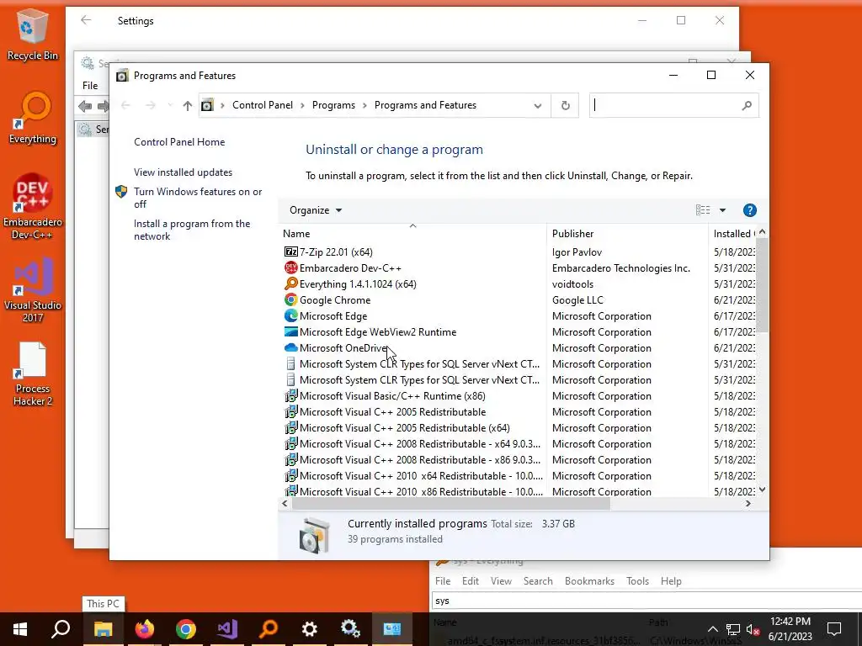
Task: Open the Search menu in the Everything window
Action: click(x=538, y=581)
